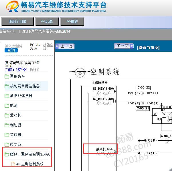Click B/Y (F) wire label

pyautogui.click(x=134, y=93)
